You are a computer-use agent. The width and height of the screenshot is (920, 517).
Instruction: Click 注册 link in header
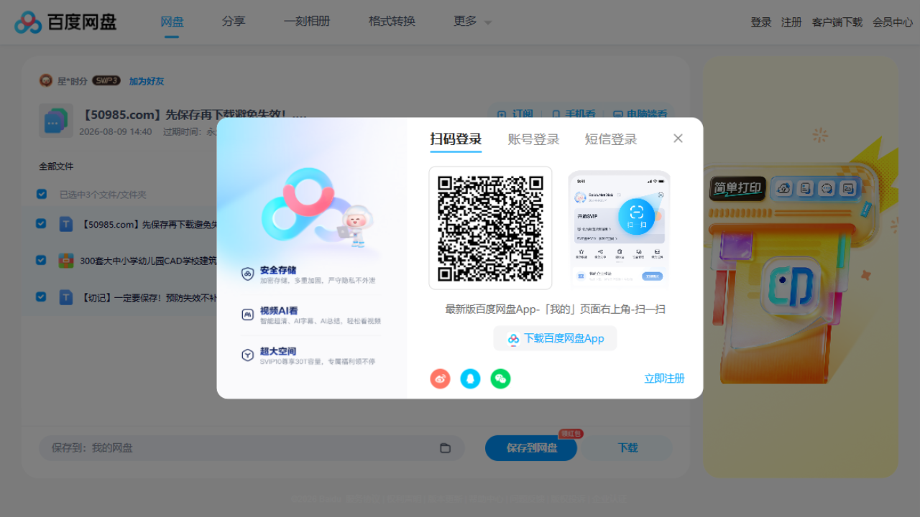[791, 22]
